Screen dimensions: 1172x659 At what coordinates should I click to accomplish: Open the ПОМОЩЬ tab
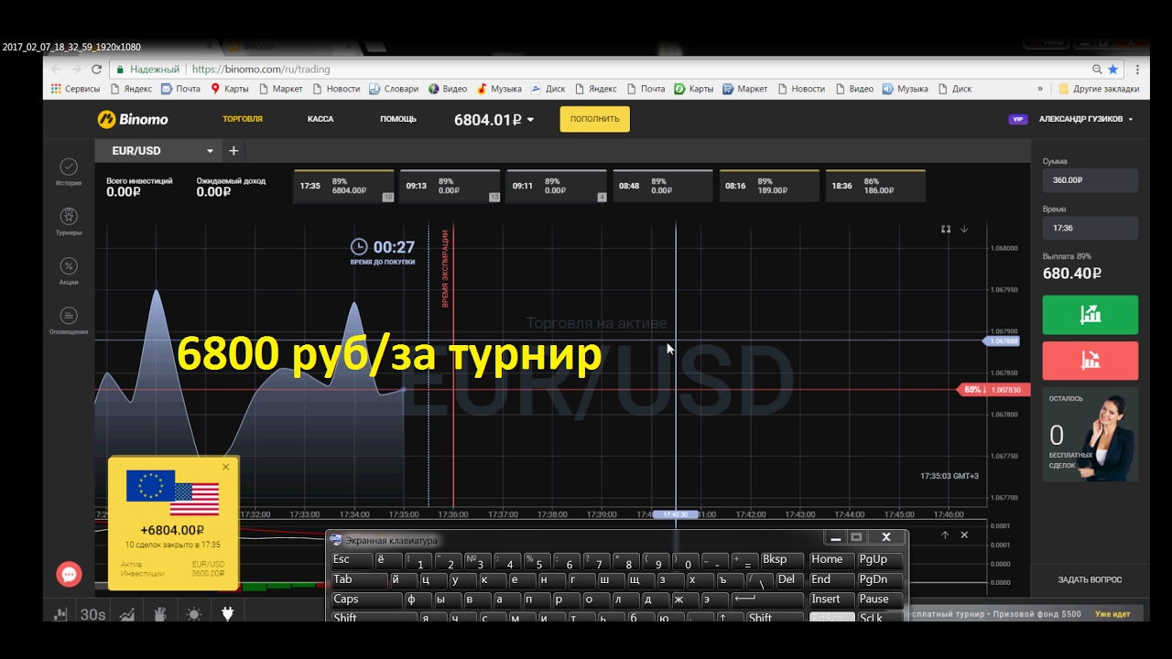[x=398, y=119]
